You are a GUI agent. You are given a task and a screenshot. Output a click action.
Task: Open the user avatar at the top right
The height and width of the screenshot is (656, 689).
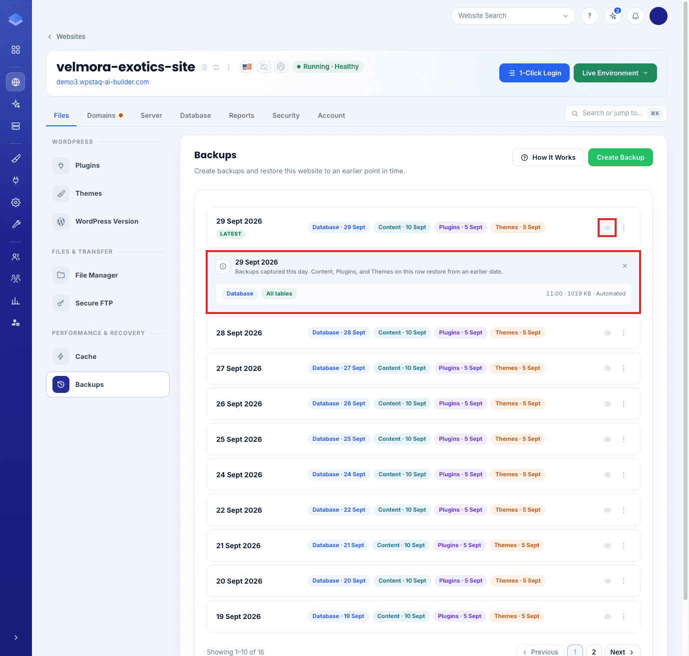click(659, 16)
